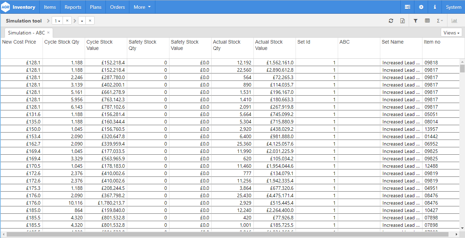Open the Reports menu

pos(73,7)
